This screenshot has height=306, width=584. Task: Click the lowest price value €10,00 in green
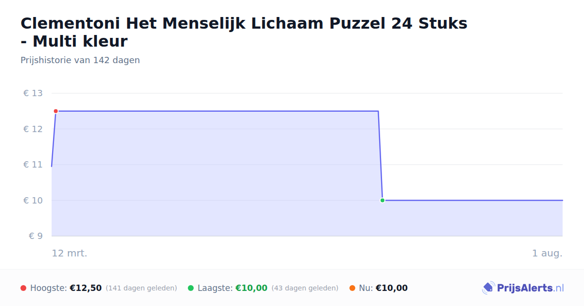[x=252, y=288]
